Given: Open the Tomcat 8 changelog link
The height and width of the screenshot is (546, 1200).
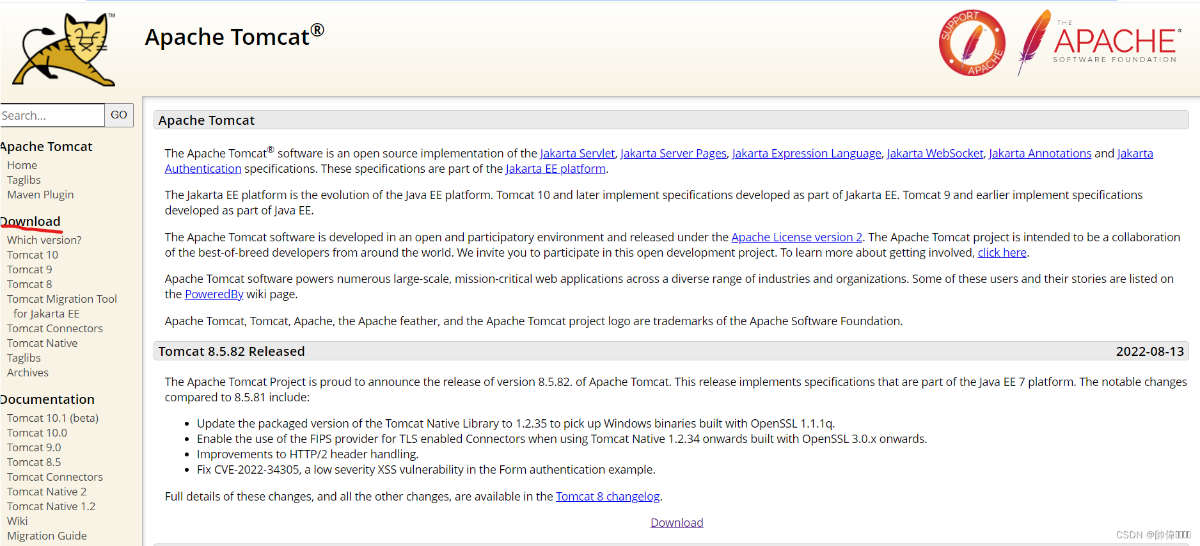Looking at the screenshot, I should click(608, 497).
